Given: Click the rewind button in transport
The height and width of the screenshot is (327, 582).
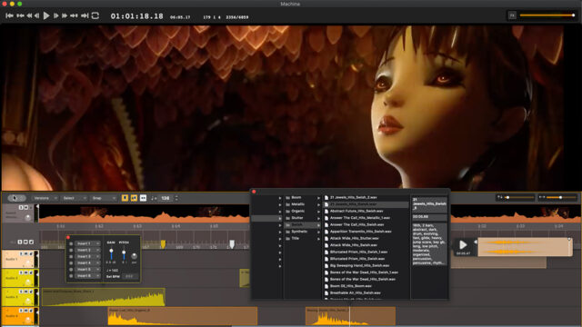Looking at the screenshot, I should pos(29,15).
